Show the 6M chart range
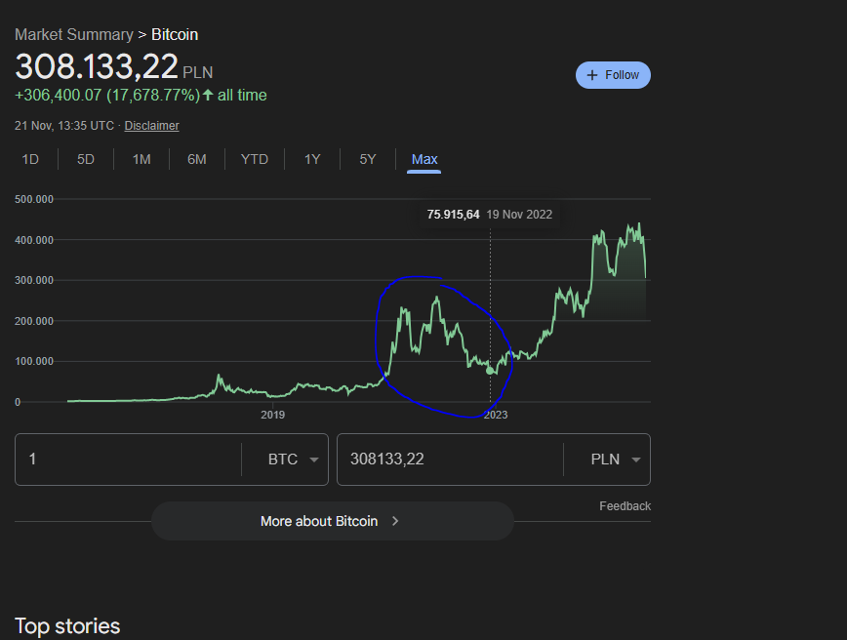 [197, 159]
